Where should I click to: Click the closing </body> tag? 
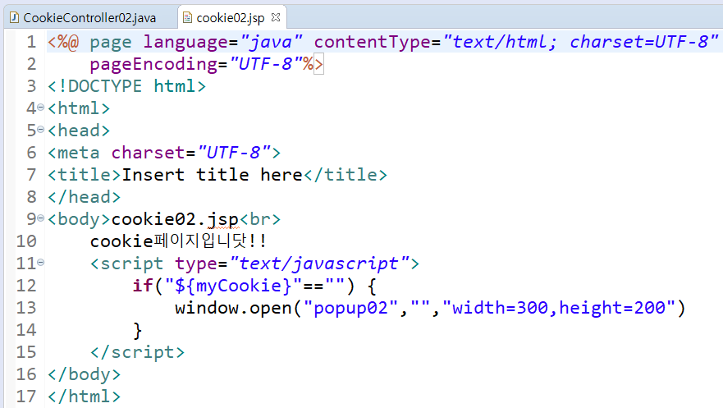[84, 374]
